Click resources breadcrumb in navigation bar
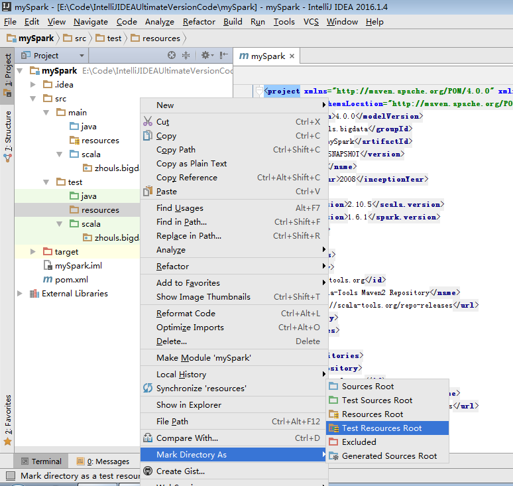The image size is (513, 486). tap(155, 38)
